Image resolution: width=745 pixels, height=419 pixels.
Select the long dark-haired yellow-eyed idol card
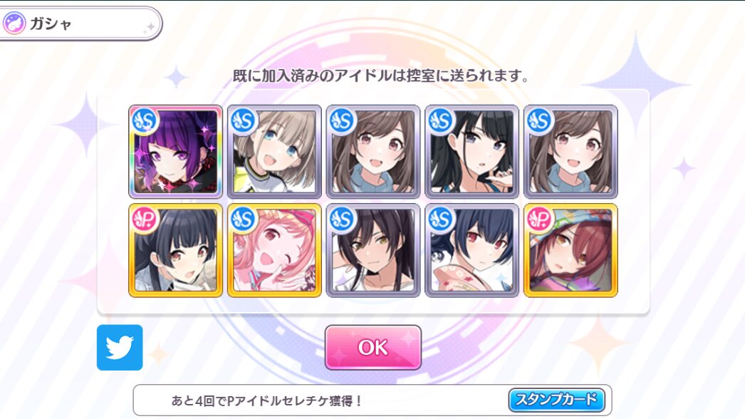pyautogui.click(x=373, y=250)
